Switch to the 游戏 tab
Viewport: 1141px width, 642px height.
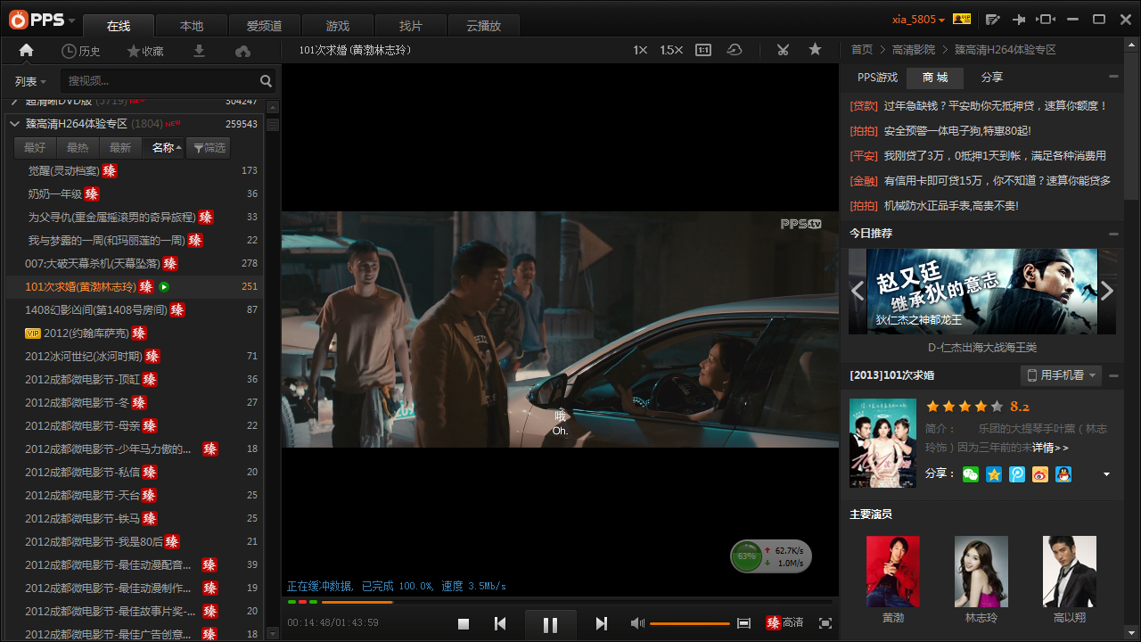(337, 26)
